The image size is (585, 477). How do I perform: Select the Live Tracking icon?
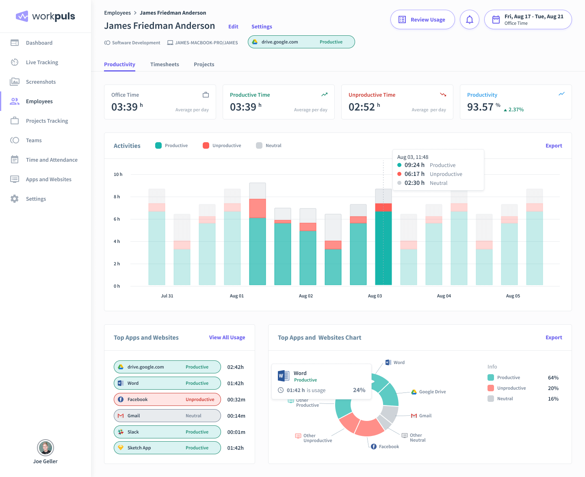click(15, 62)
